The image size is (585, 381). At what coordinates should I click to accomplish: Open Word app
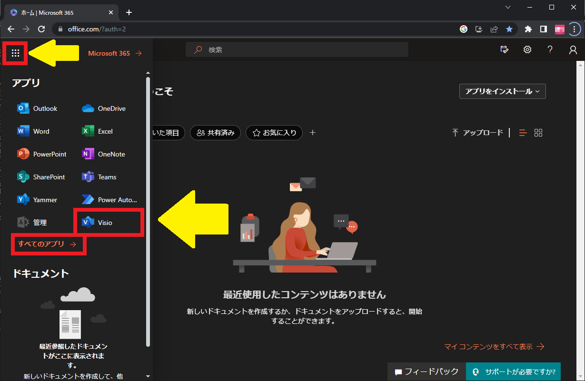[x=33, y=131]
